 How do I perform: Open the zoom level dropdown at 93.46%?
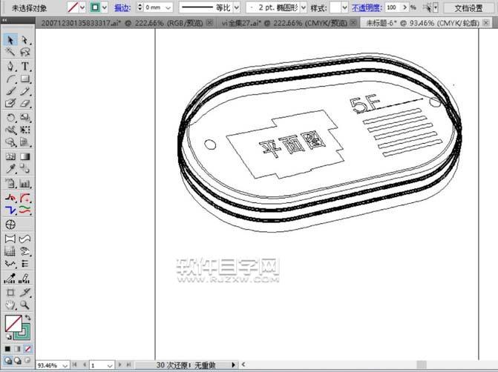click(65, 365)
